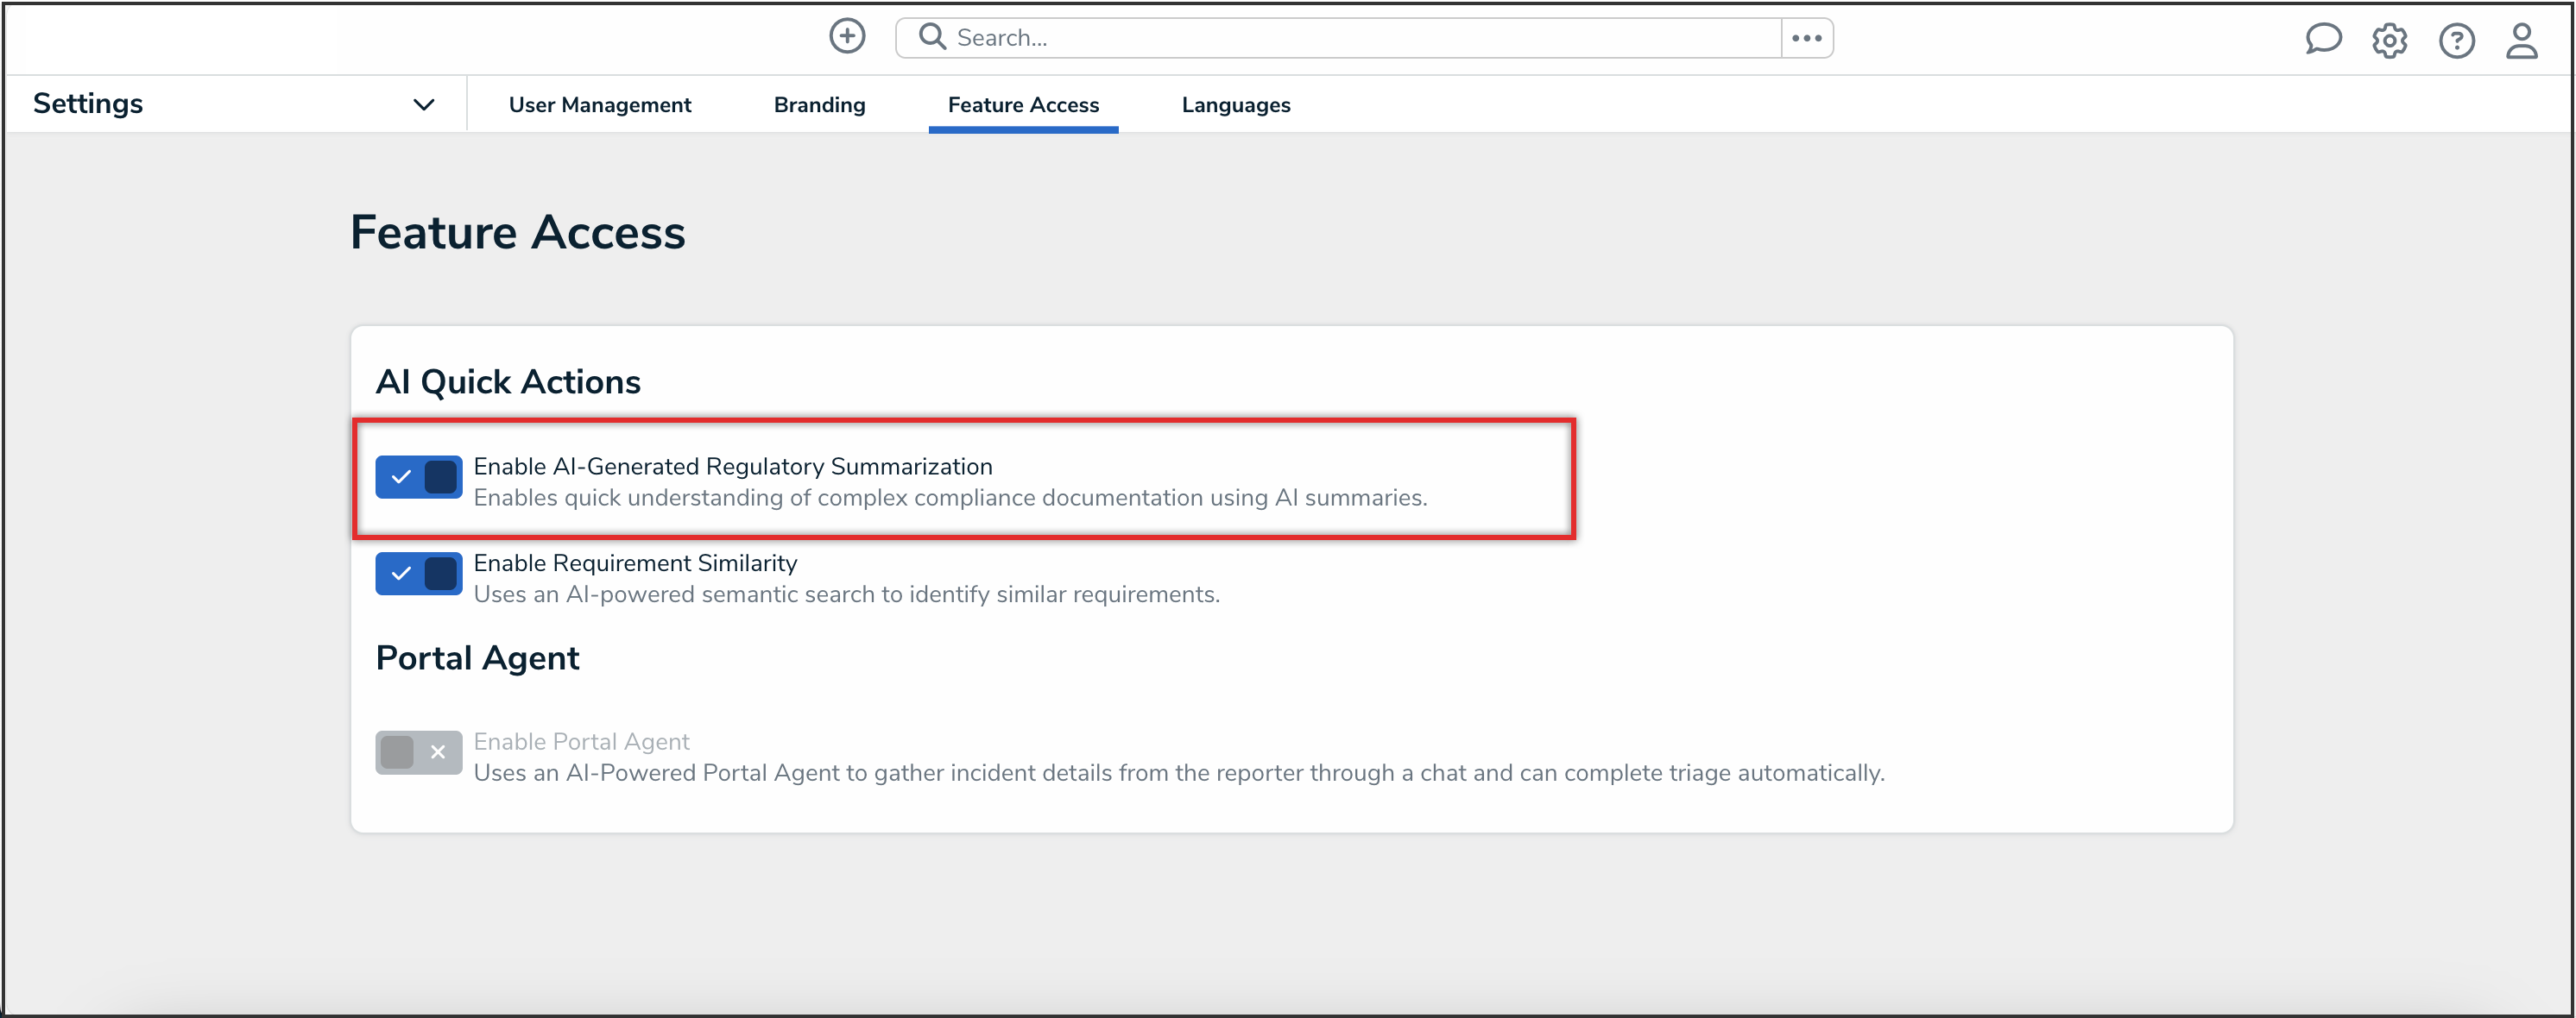2576x1018 pixels.
Task: Open the help question mark icon
Action: point(2456,41)
